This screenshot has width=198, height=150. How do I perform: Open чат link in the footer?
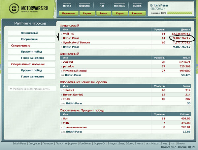[x=173, y=143]
